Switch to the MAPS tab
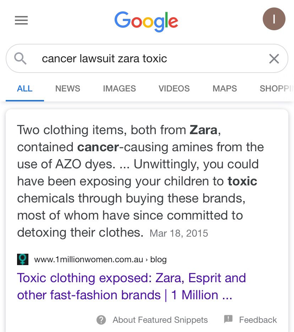This screenshot has height=332, width=294. pos(225,89)
